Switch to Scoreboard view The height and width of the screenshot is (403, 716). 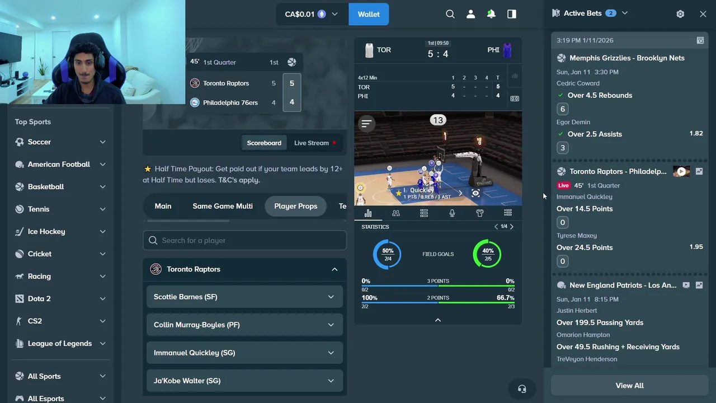[264, 143]
